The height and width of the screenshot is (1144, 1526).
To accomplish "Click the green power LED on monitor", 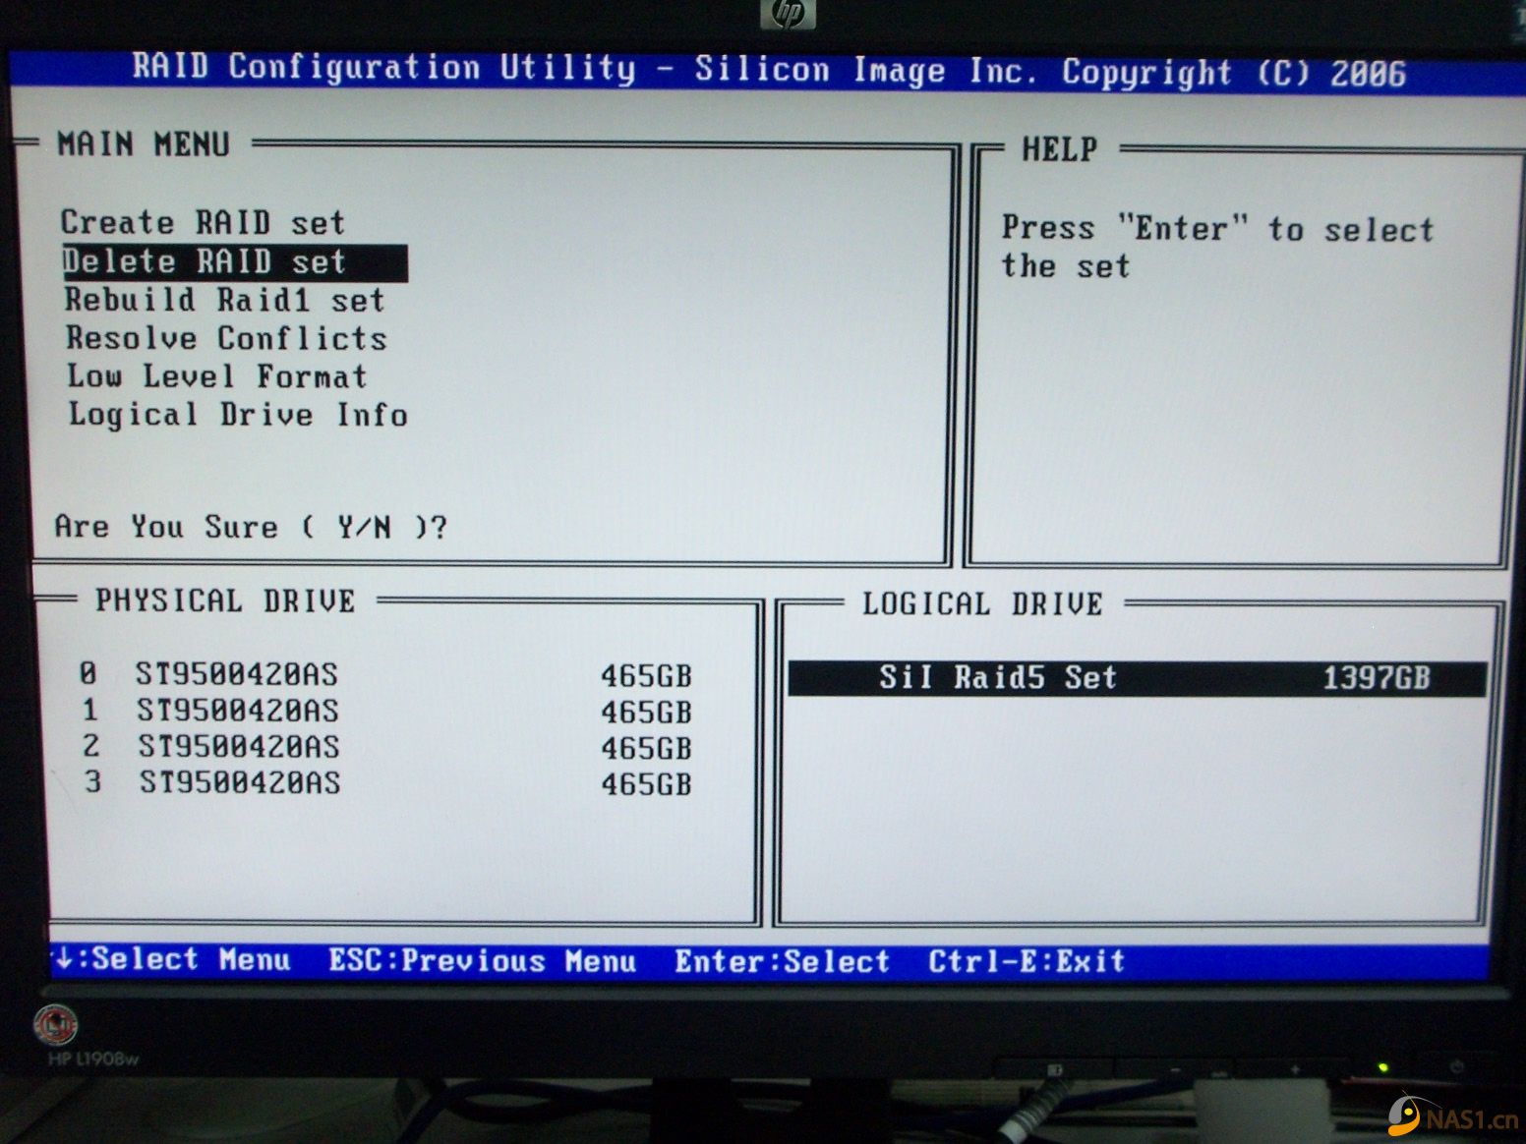I will click(1381, 1068).
